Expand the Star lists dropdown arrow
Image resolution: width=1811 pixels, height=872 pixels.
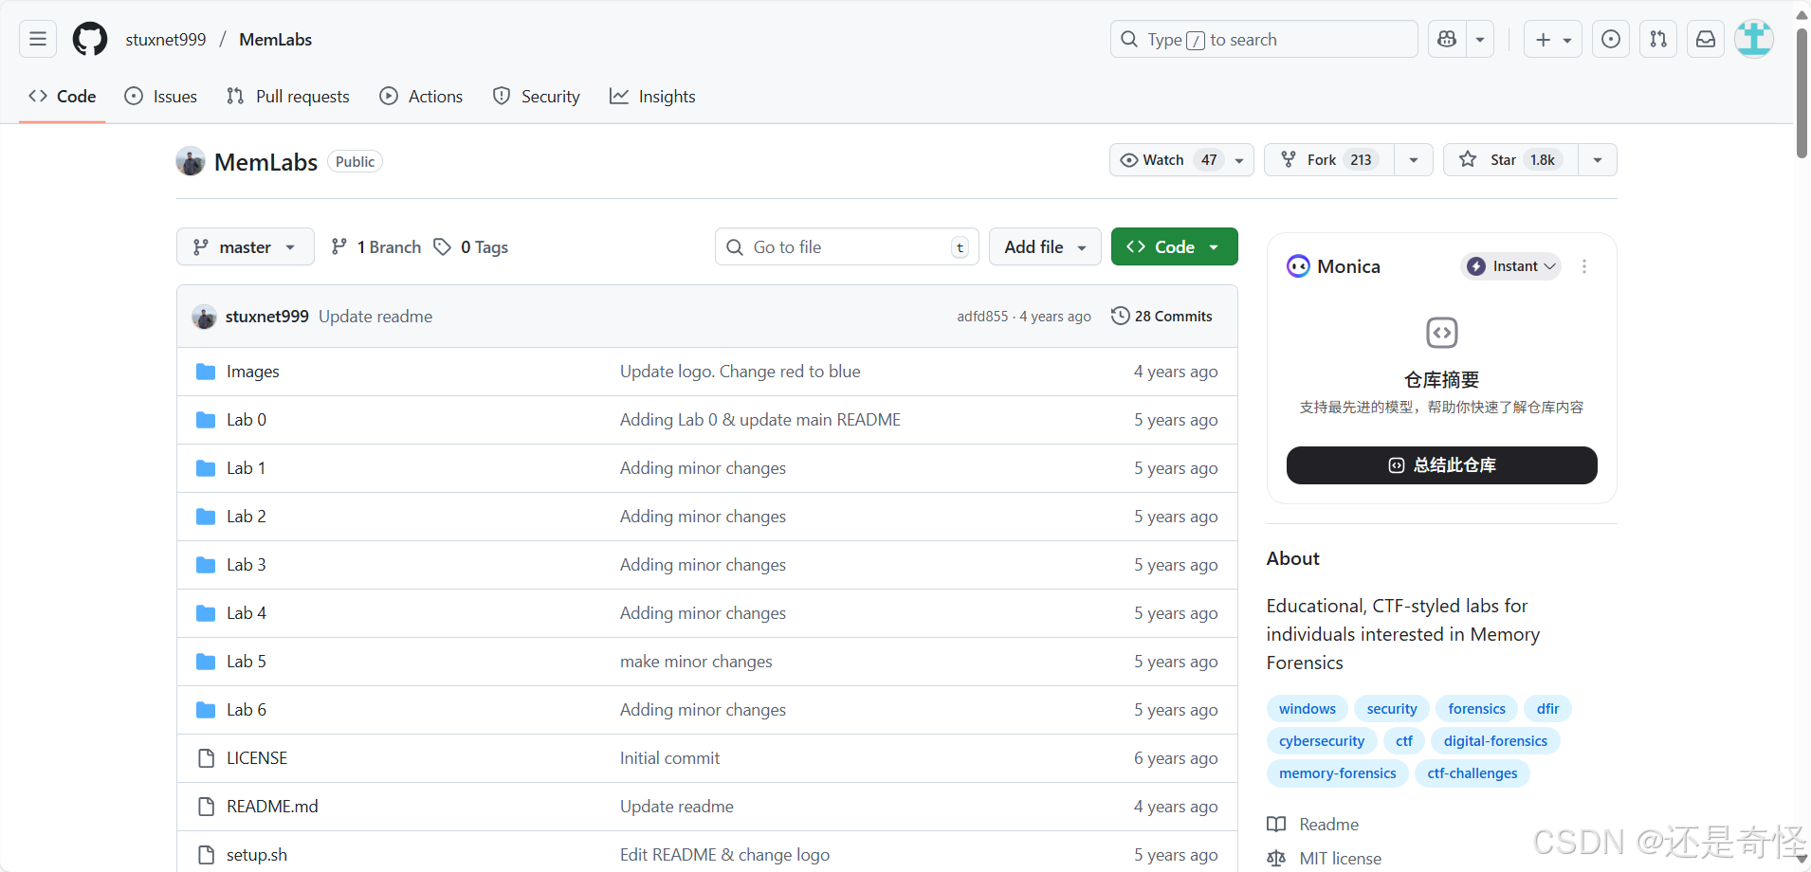pos(1598,160)
